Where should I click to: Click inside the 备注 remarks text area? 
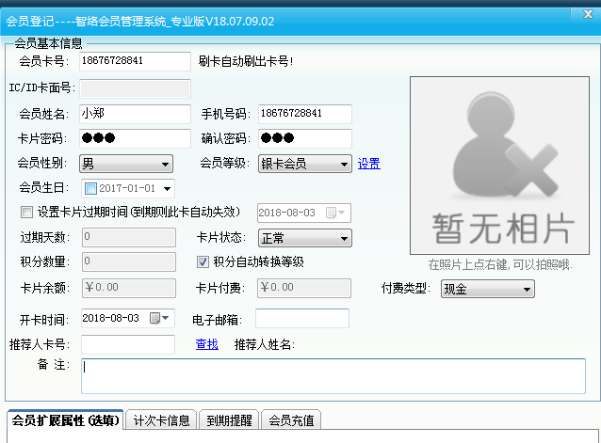tap(333, 375)
